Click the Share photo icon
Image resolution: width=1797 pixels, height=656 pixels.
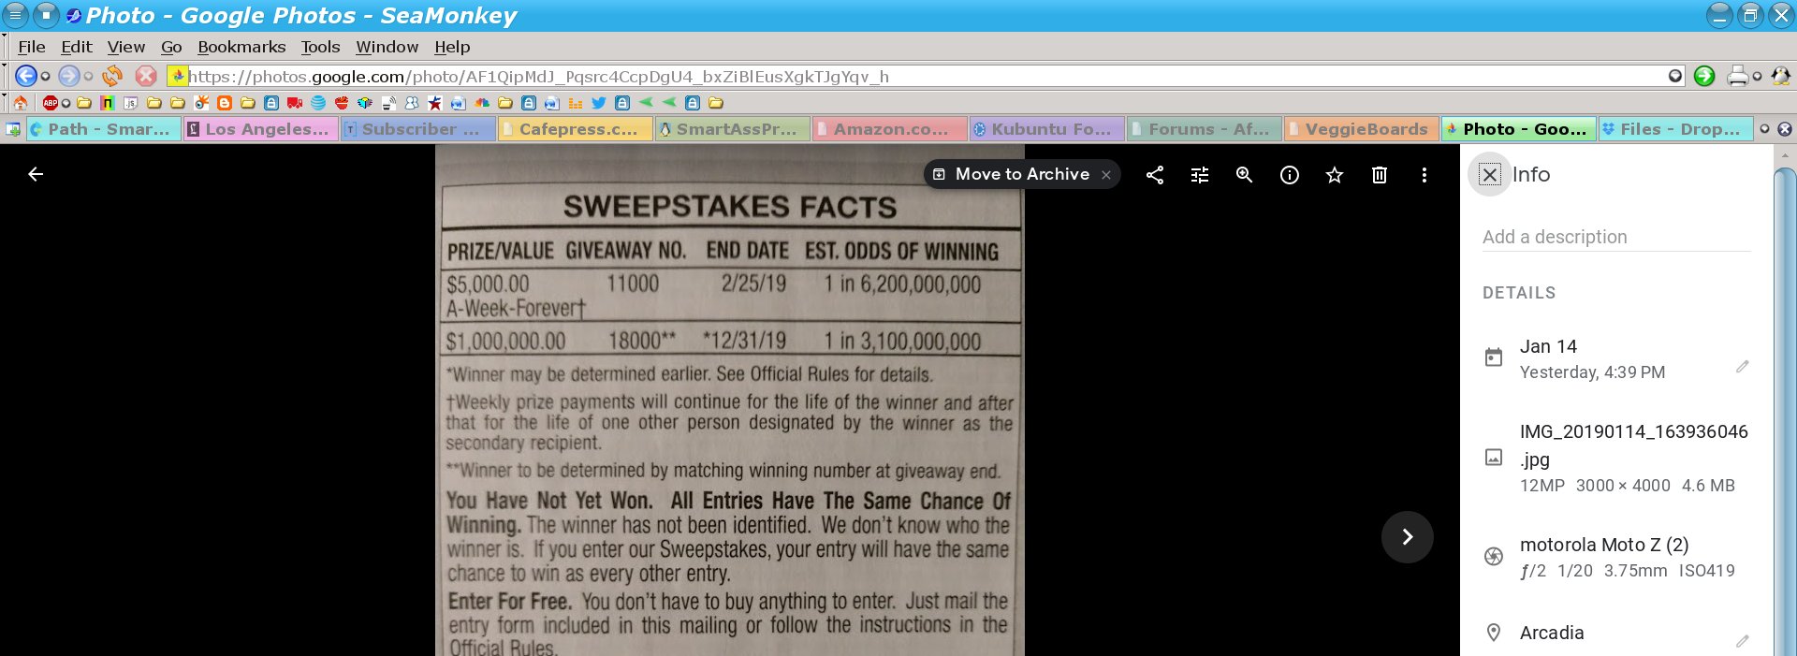1155,175
